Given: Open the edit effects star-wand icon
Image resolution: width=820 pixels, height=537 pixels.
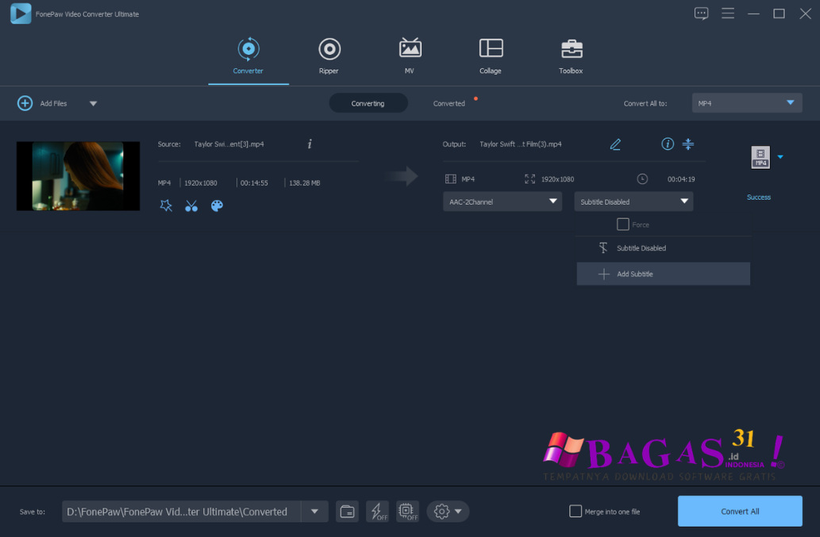Looking at the screenshot, I should [166, 205].
